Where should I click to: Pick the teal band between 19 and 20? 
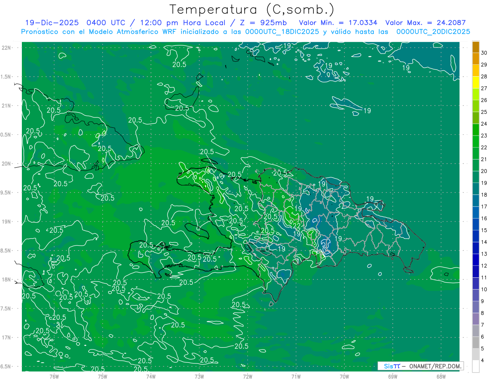(x=476, y=177)
